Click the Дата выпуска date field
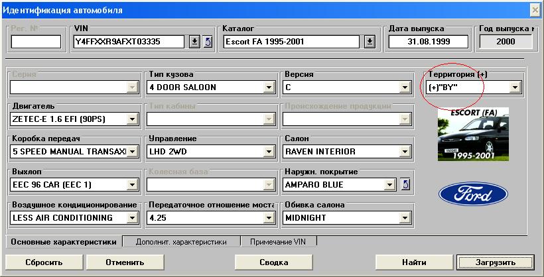 point(429,42)
